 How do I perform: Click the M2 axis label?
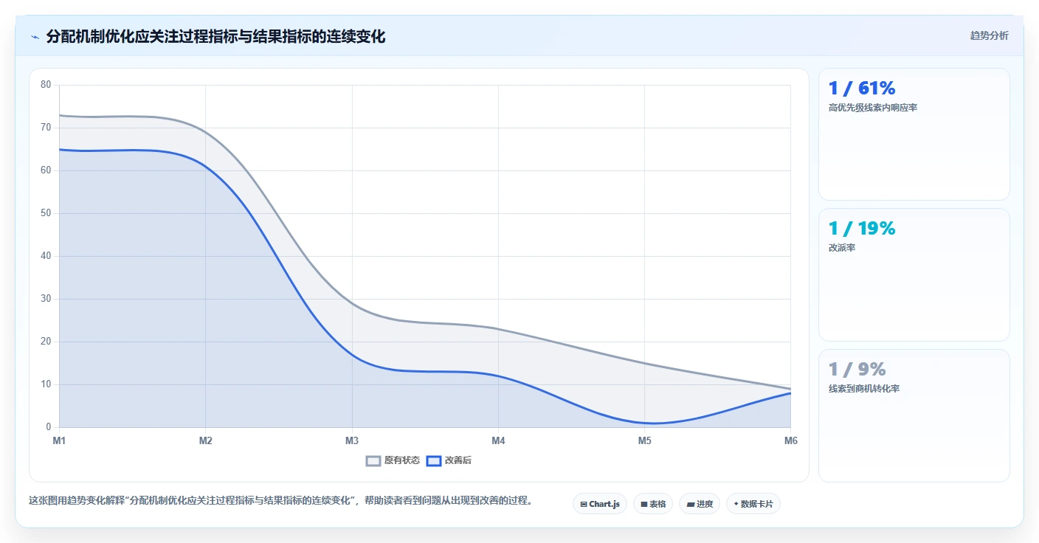206,440
